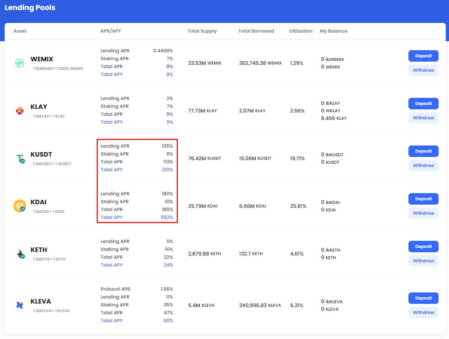Click the 0 ibKUSDT balance
Image resolution: width=449 pixels, height=339 pixels.
click(332, 155)
